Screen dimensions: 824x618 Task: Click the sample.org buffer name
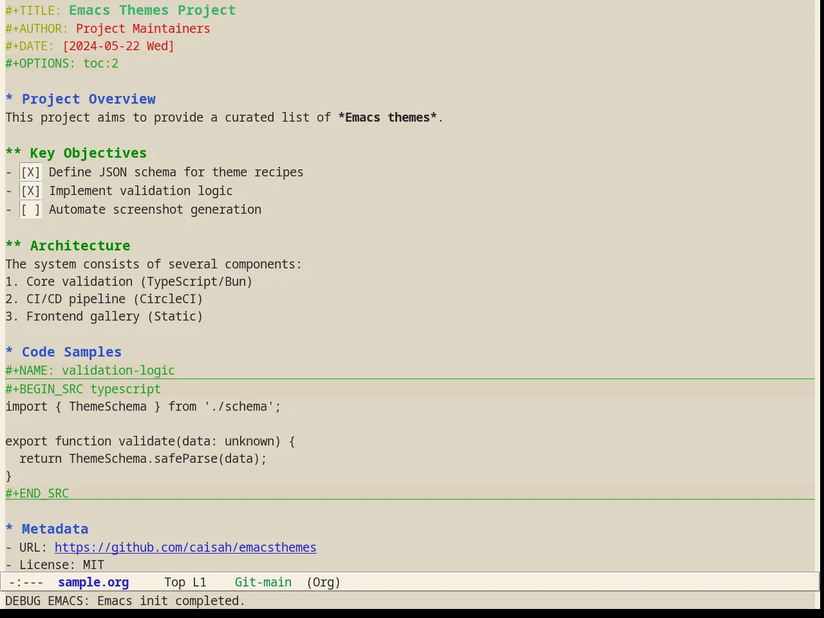(93, 583)
